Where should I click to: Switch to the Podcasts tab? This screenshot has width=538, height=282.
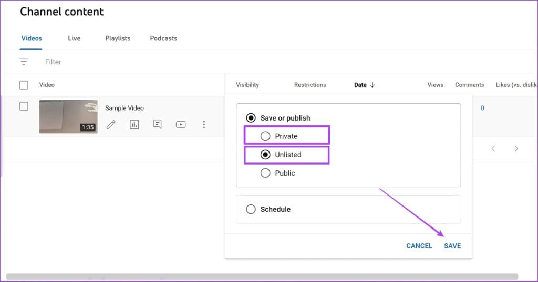[x=163, y=38]
